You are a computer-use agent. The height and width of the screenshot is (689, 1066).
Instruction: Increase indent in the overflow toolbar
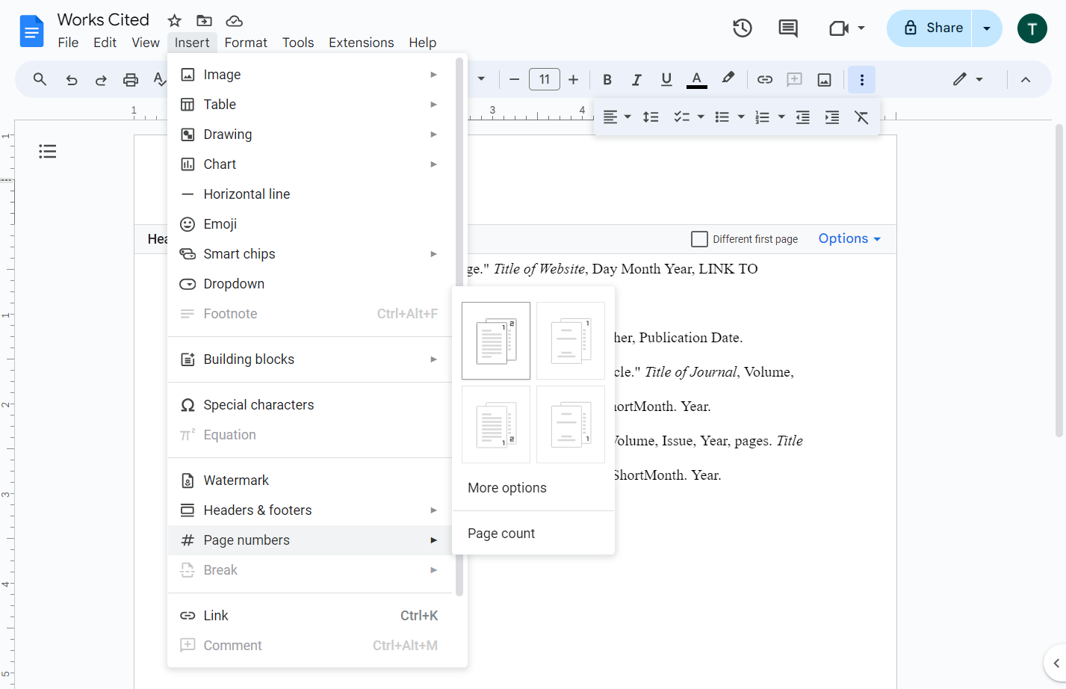(832, 117)
